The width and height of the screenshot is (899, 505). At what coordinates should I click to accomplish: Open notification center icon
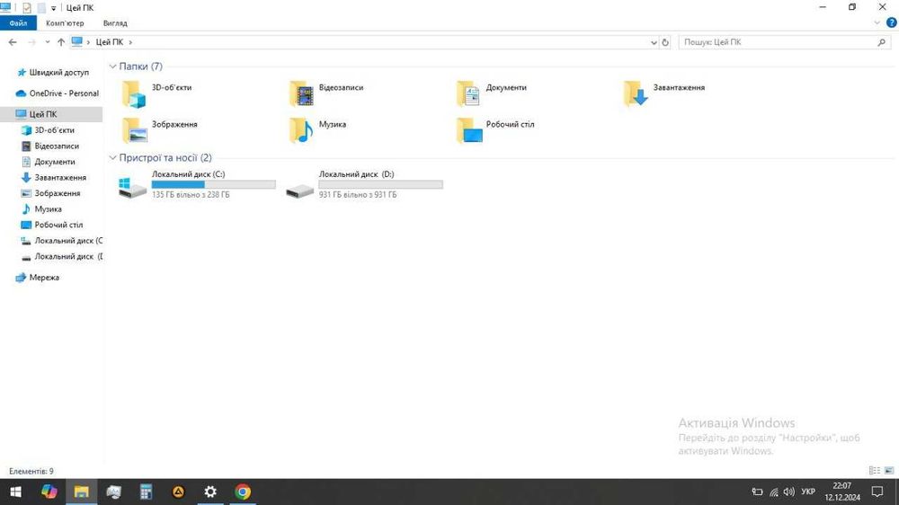[877, 492]
